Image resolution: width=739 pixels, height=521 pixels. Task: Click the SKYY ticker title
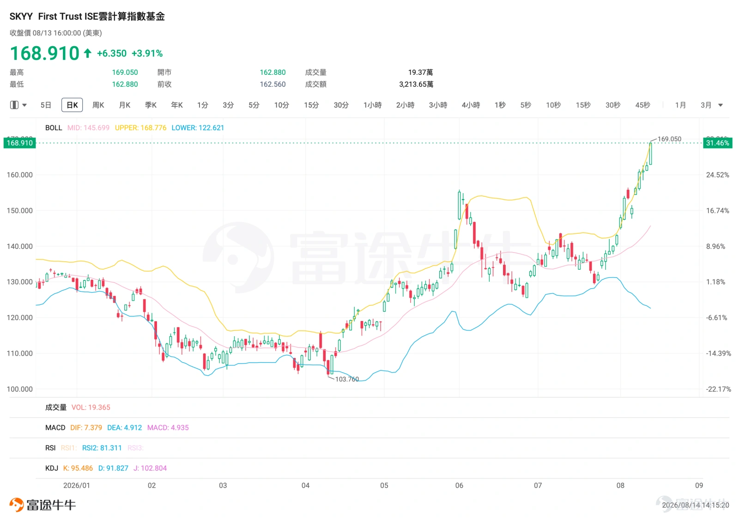(21, 17)
